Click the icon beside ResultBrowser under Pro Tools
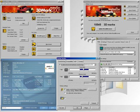This screenshot has height=112, width=140. tap(34, 36)
